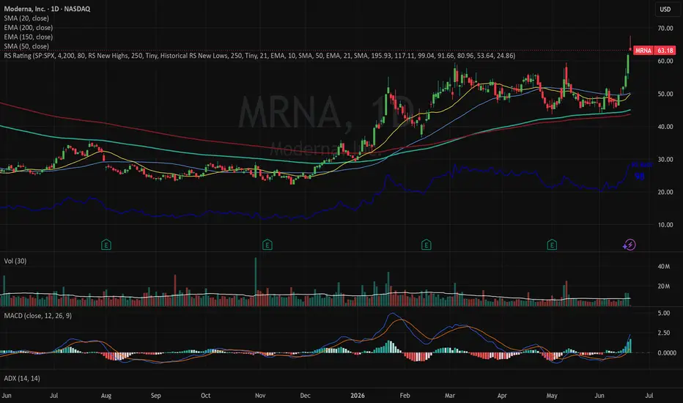Click the 2026 label on the time axis
683x403 pixels.
[357, 396]
